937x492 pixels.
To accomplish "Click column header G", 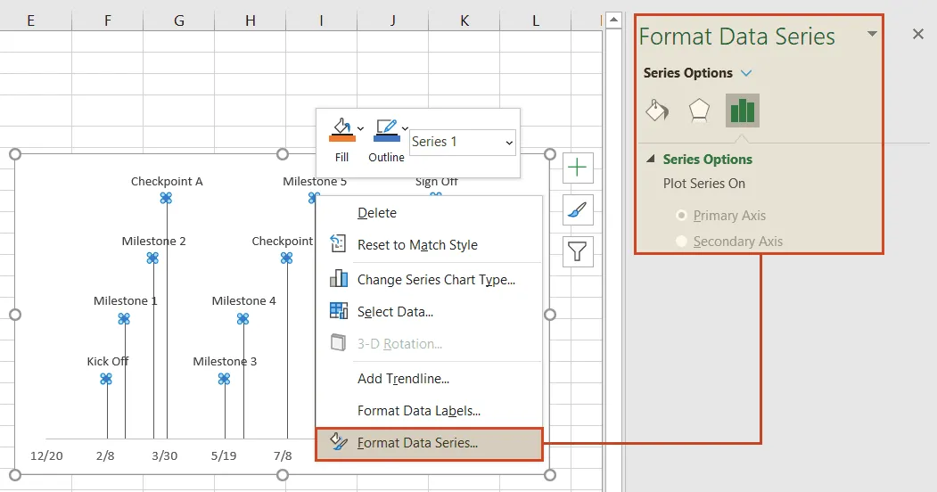I will pos(179,20).
